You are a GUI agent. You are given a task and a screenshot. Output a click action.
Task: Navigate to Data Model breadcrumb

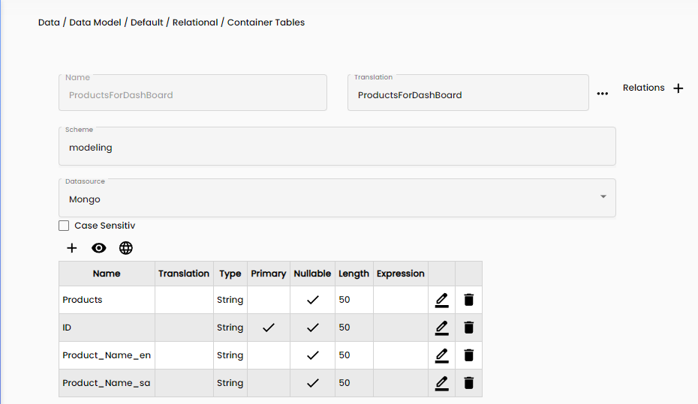pos(95,22)
